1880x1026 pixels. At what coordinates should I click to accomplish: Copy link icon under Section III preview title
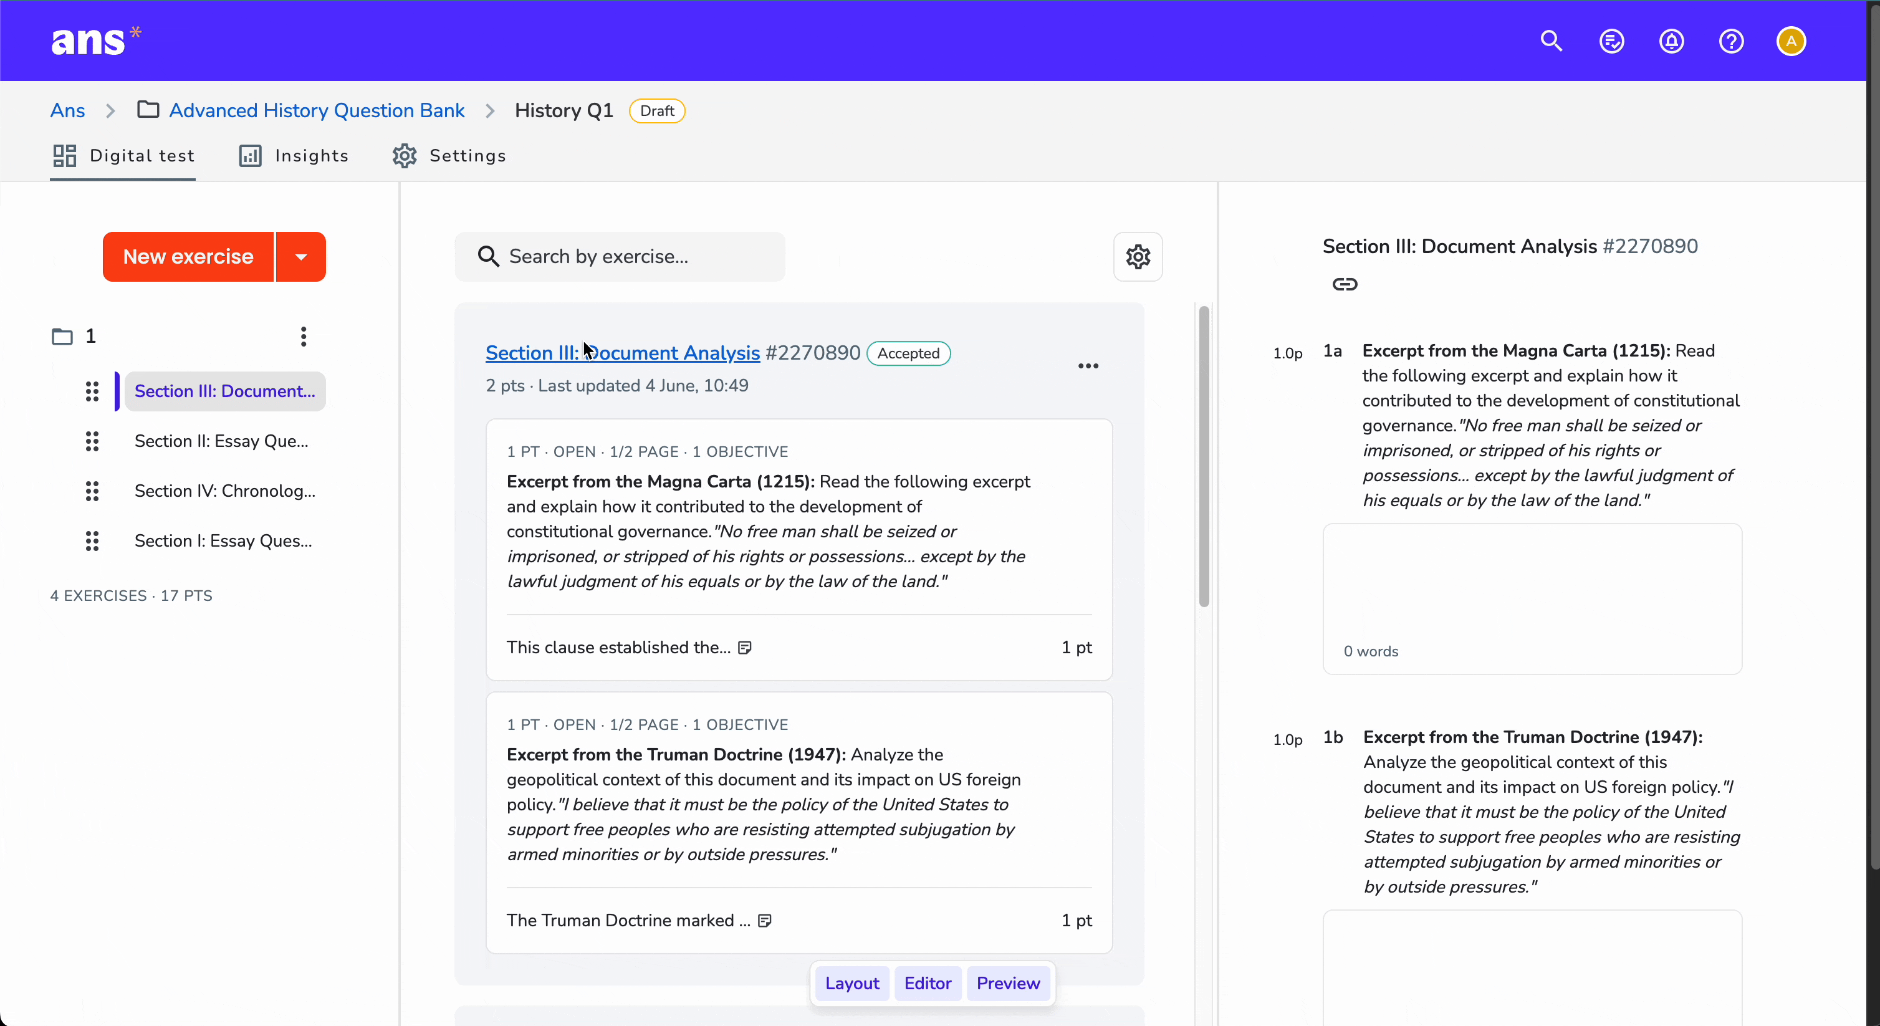[1345, 284]
